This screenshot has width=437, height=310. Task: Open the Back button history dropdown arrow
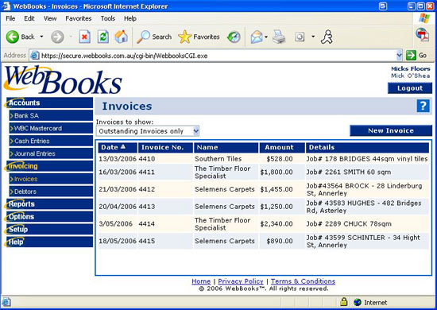[41, 37]
